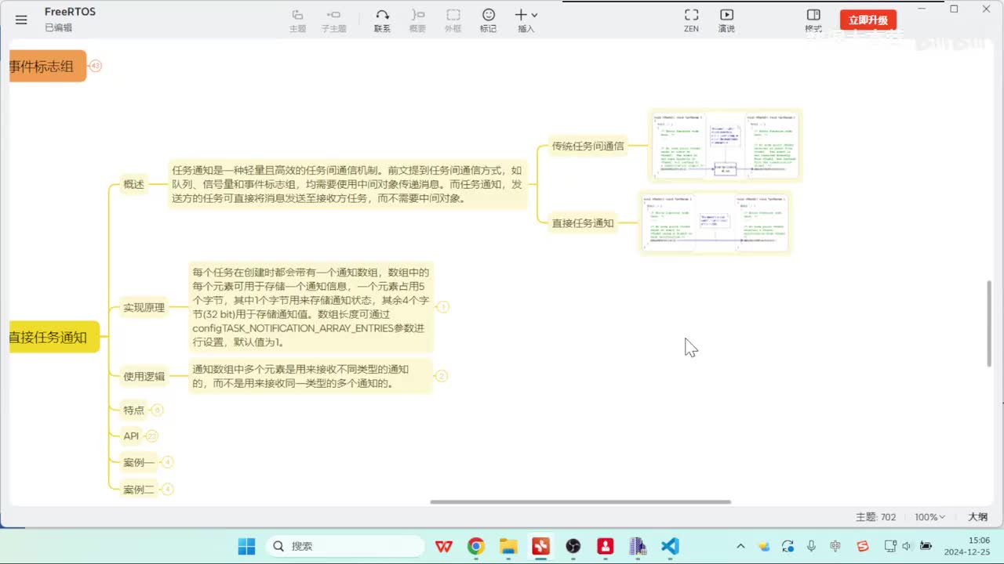Select the 使用逻辑 subtopic
This screenshot has height=564, width=1004.
144,376
